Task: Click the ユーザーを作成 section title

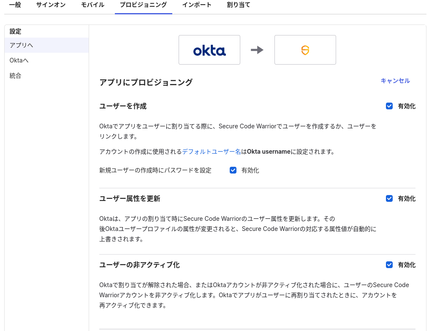Action: (123, 106)
